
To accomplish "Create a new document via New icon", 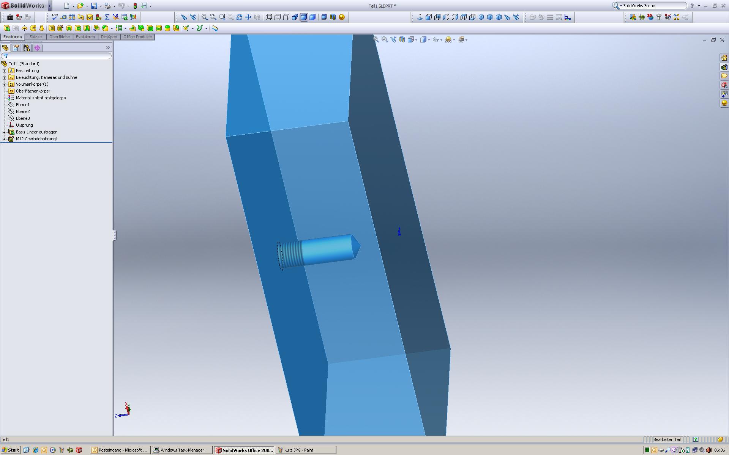I will (x=66, y=6).
